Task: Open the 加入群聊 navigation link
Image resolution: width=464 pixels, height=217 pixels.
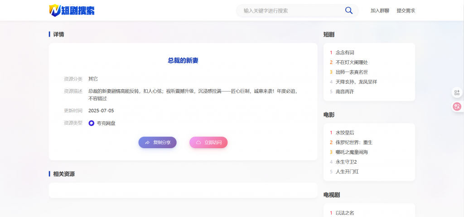Action: coord(379,10)
